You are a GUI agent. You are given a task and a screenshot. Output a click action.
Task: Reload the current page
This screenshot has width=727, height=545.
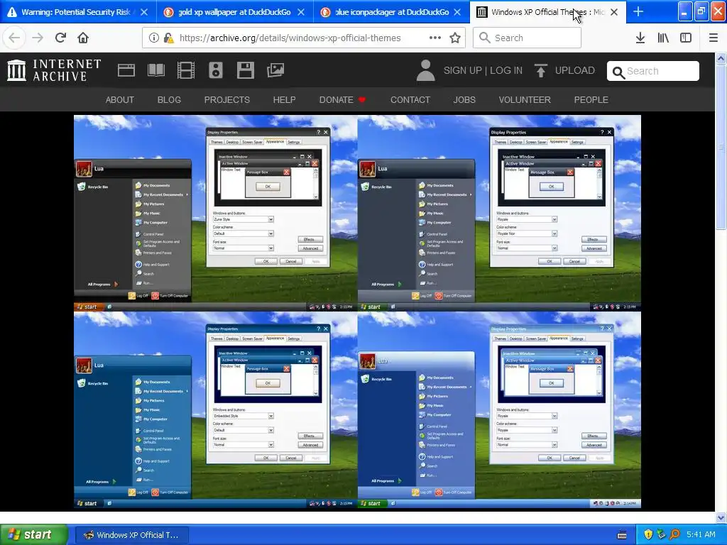click(x=61, y=38)
